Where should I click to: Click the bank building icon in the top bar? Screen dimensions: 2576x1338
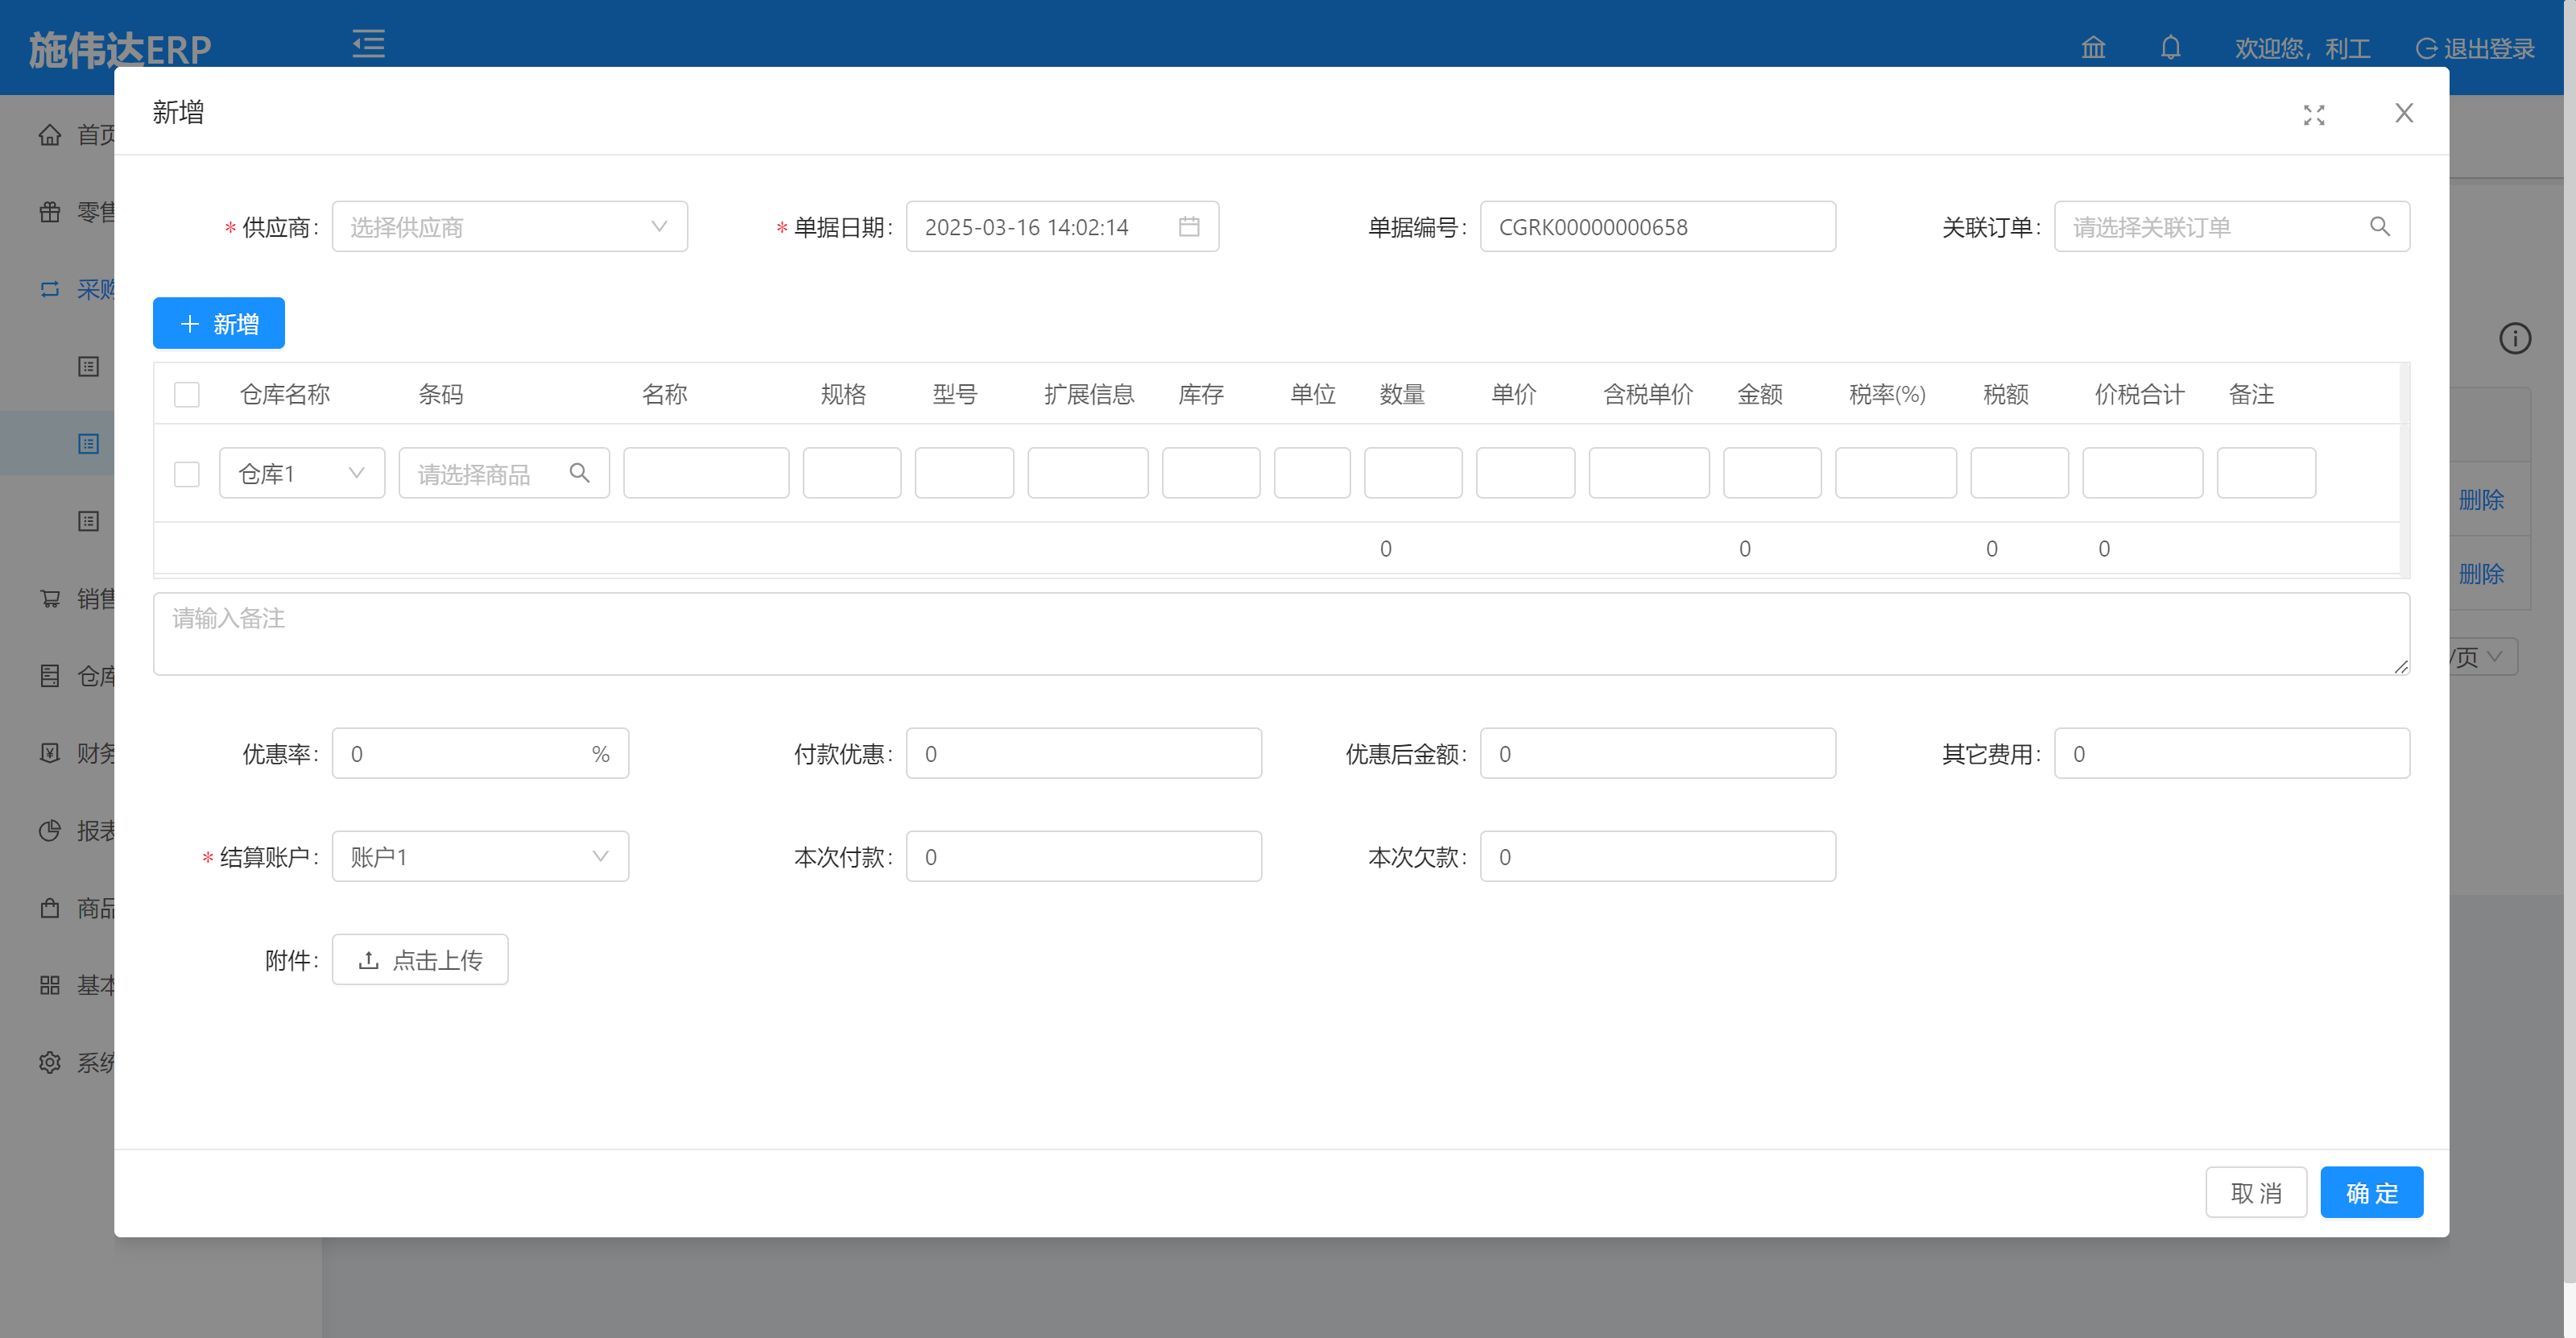pyautogui.click(x=2093, y=48)
